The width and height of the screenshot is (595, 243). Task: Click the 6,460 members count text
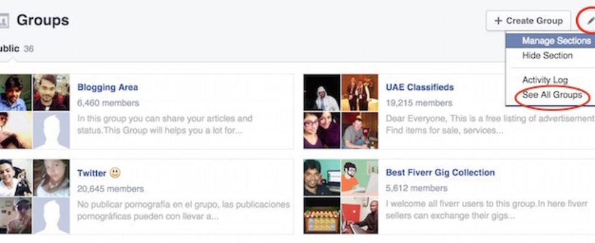[x=108, y=103]
